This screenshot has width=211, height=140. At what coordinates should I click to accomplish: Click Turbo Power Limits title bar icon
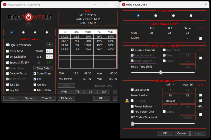coord(123,5)
